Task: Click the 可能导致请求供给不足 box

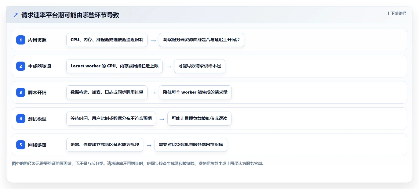Action: 200,66
